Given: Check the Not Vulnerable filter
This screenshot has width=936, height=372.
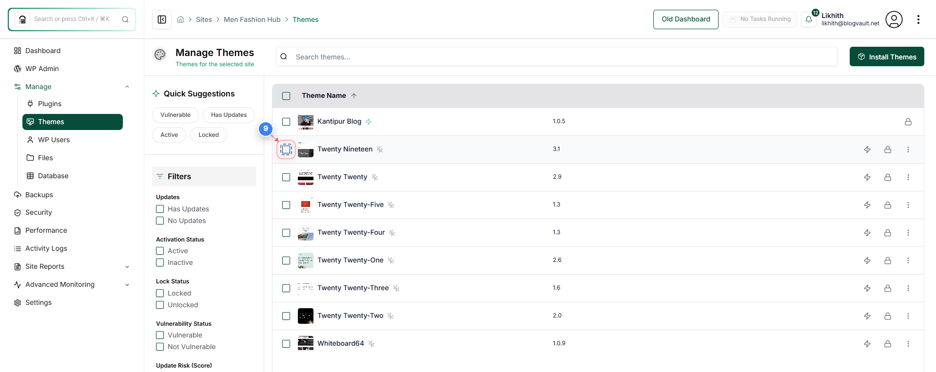Looking at the screenshot, I should tap(160, 347).
